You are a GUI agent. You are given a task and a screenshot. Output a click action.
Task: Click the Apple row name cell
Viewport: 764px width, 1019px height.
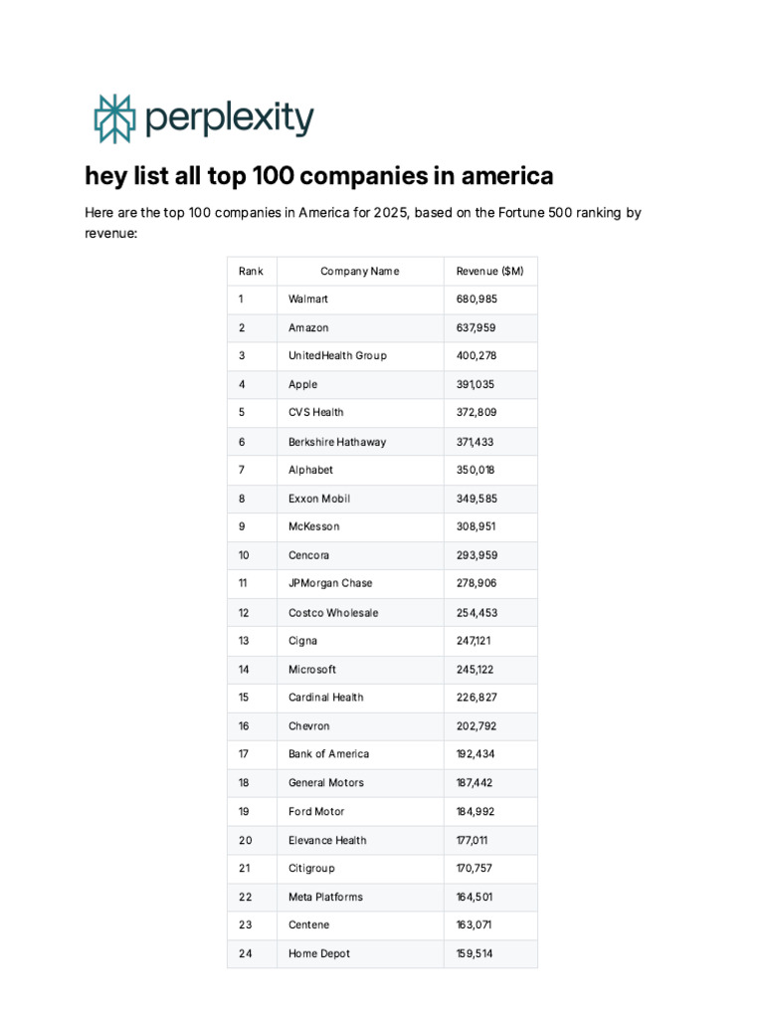point(303,384)
